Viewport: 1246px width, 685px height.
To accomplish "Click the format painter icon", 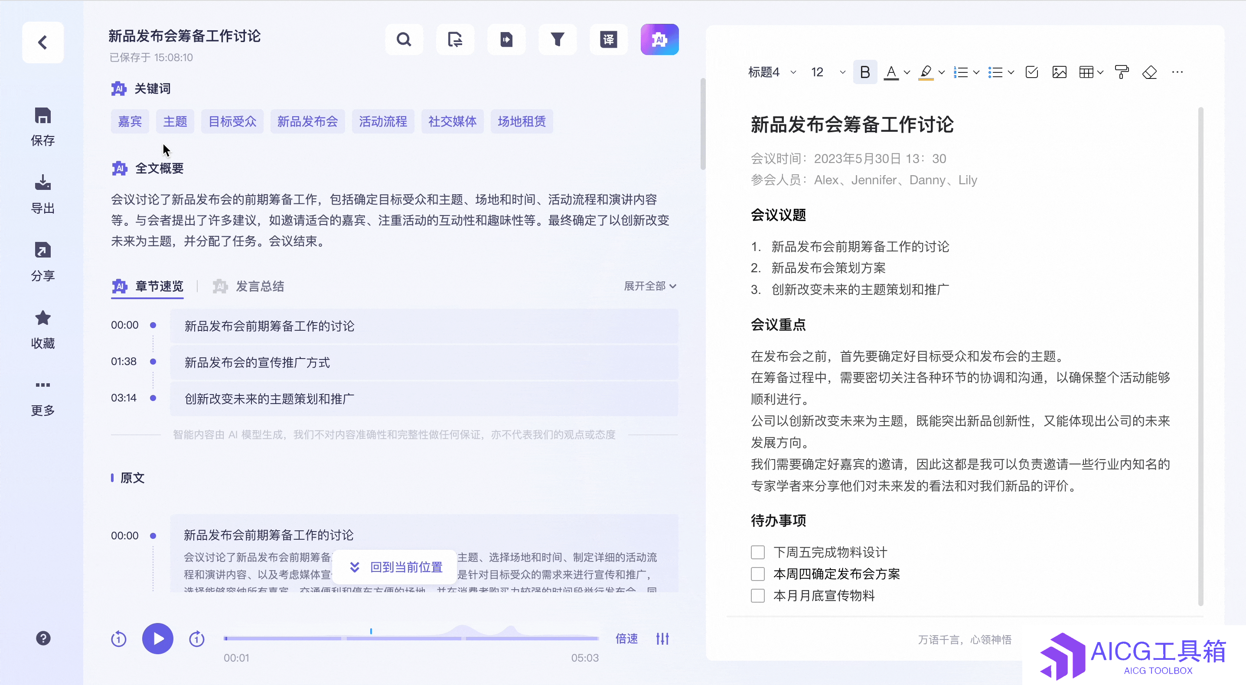I will [1122, 72].
